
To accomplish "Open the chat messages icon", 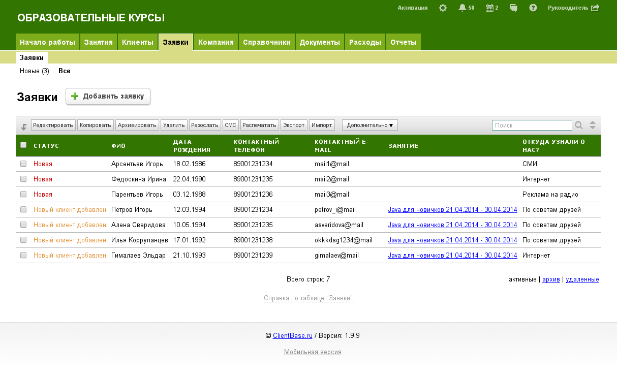I will [x=514, y=8].
